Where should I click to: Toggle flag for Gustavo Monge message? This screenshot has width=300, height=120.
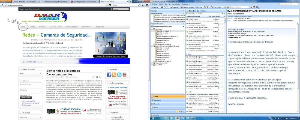223,20
